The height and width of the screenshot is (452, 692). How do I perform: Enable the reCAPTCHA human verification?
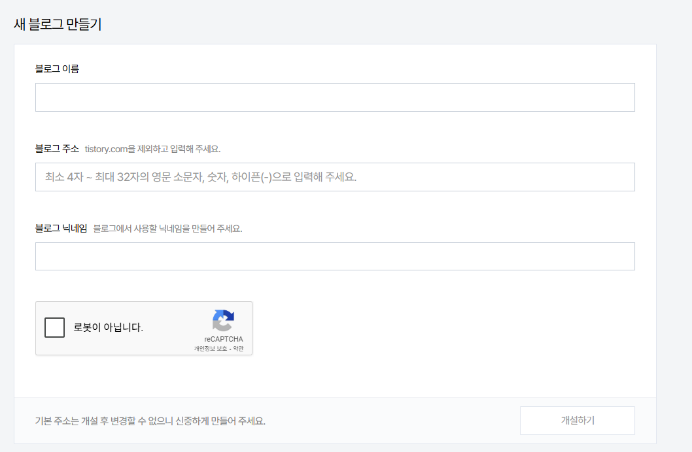55,327
